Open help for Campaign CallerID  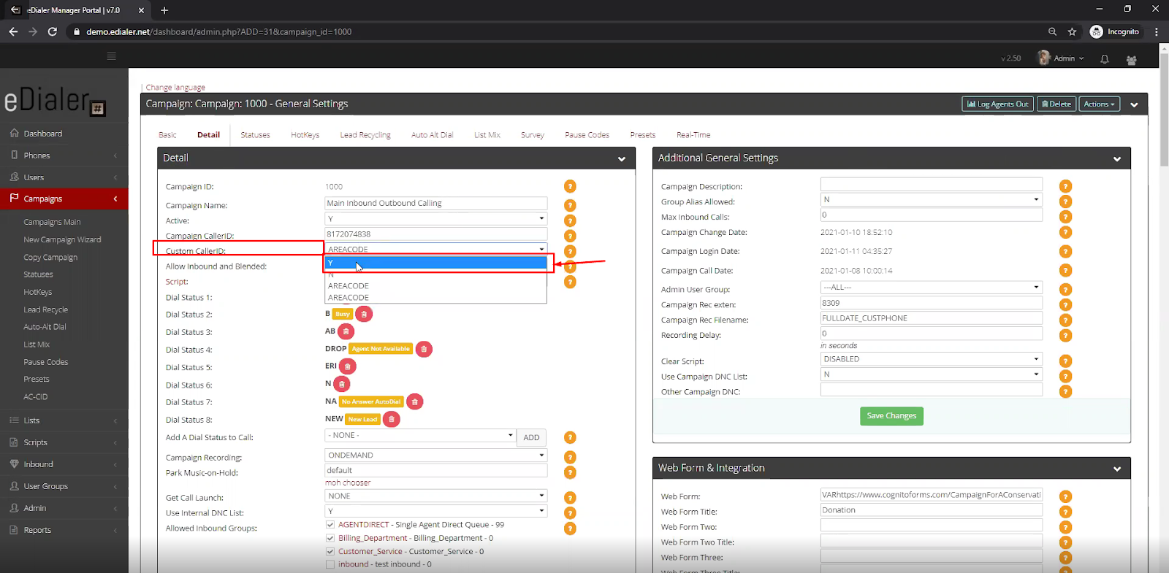[570, 236]
